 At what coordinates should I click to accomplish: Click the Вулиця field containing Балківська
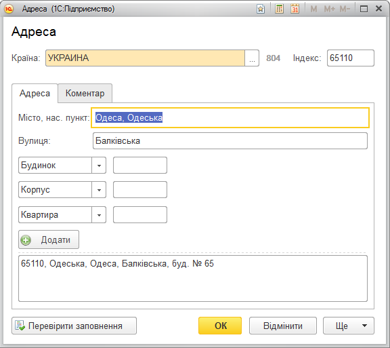pos(230,141)
